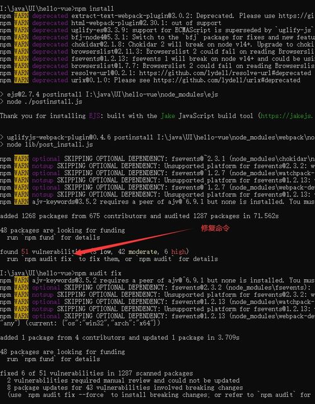Click the 'npm audit fix --force' hint text
Viewport: 315px width, 404px height.
[66, 395]
